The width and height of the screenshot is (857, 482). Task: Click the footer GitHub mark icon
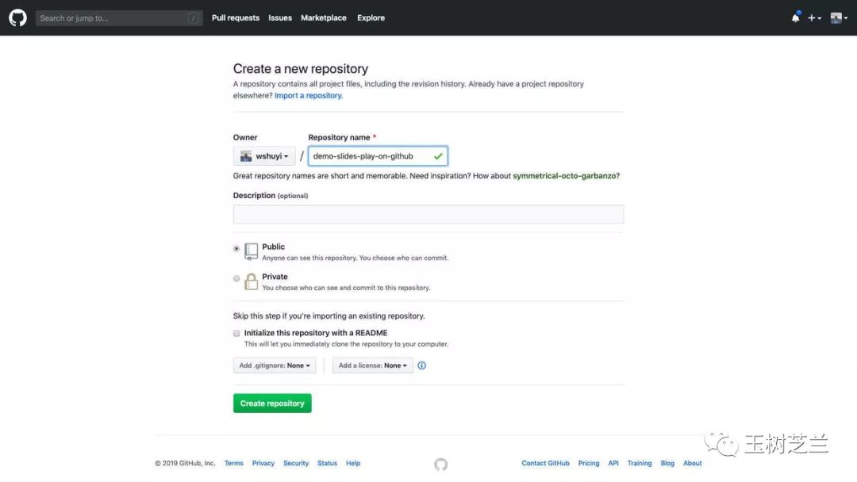click(x=441, y=464)
